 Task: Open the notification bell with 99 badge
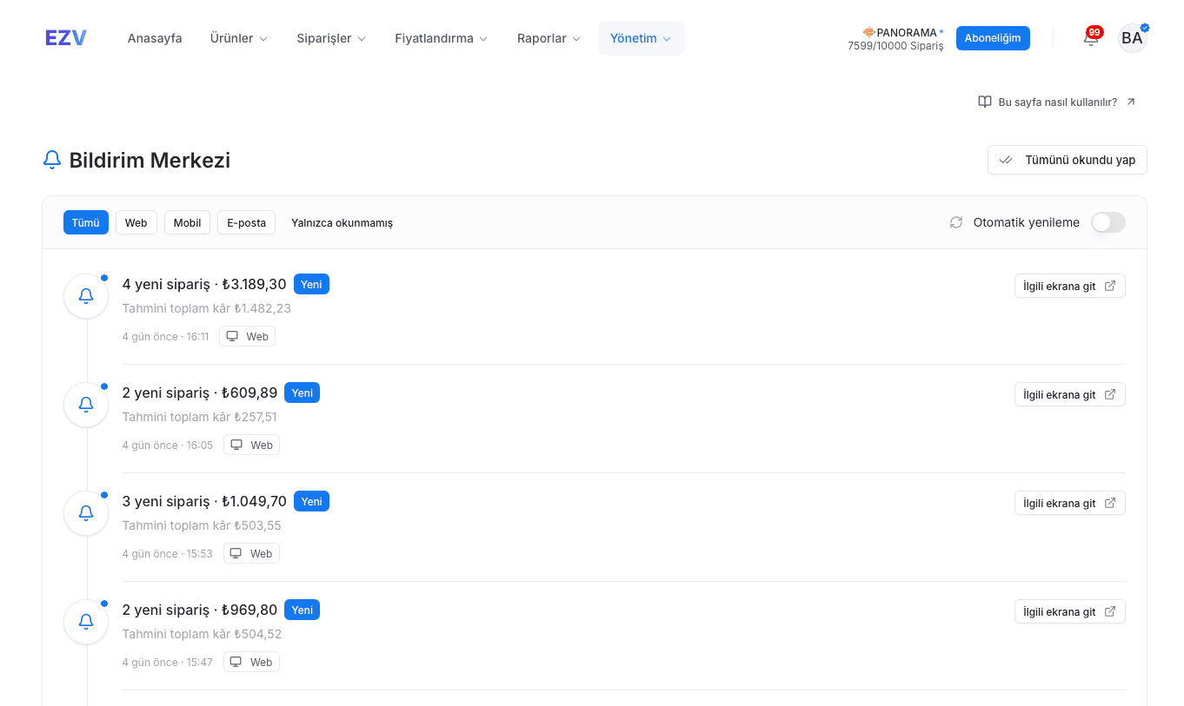point(1091,37)
